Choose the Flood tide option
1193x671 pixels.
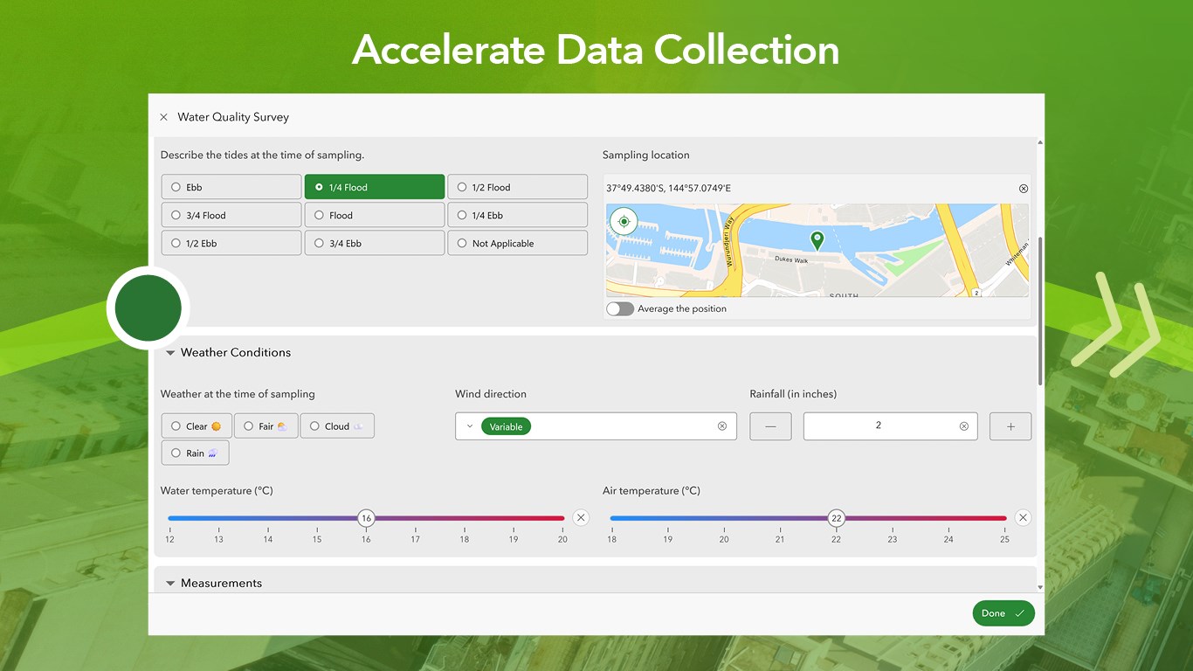tap(375, 215)
